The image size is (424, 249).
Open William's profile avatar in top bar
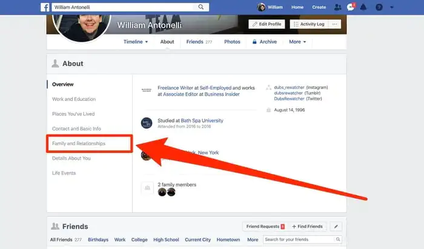click(261, 7)
